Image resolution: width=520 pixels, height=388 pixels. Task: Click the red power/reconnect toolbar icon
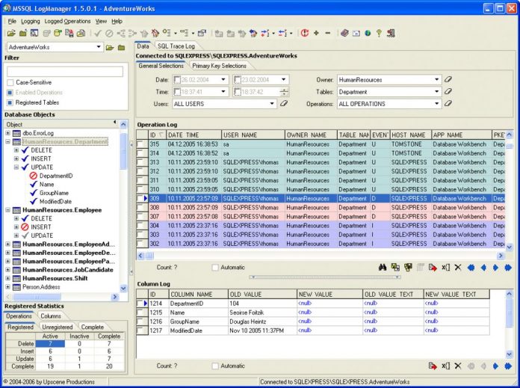[304, 33]
